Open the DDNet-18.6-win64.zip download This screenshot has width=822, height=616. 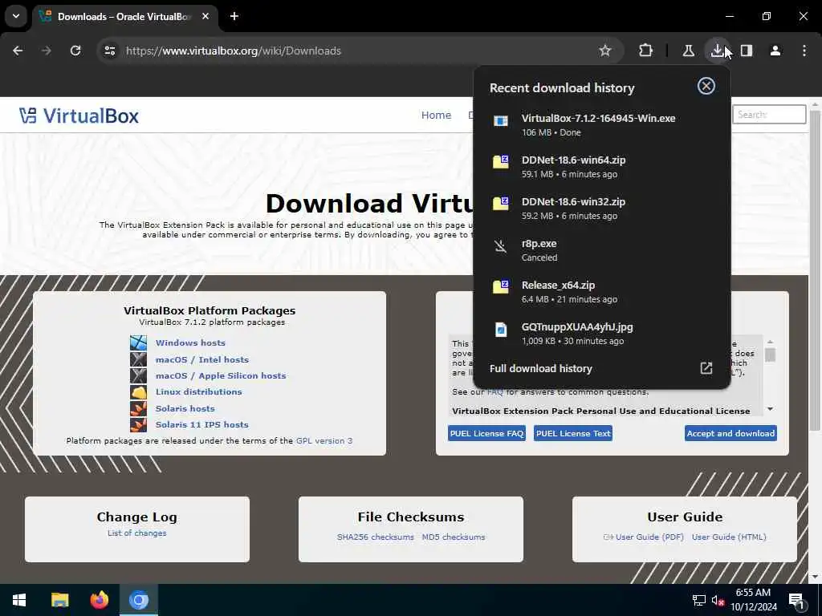pyautogui.click(x=602, y=167)
